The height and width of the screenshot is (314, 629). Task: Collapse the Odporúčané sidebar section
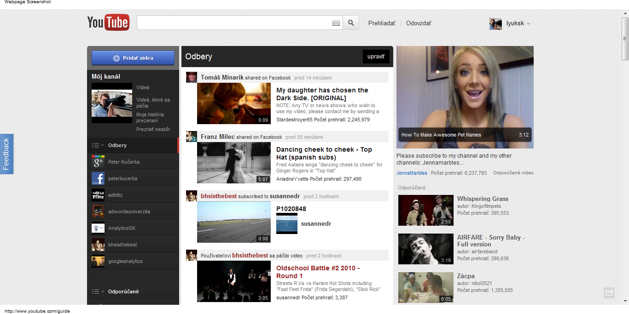click(x=103, y=291)
